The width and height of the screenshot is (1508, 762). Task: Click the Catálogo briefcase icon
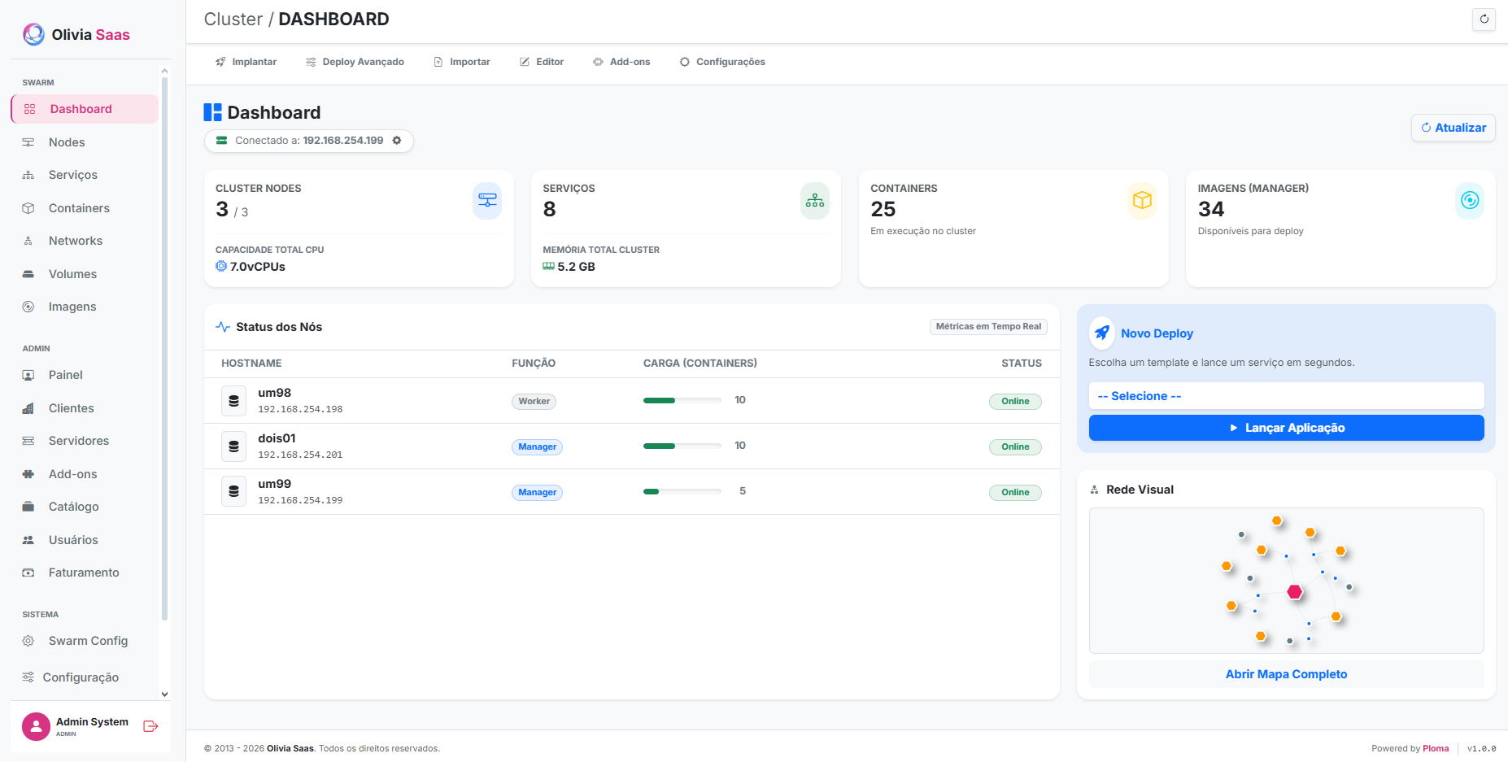click(x=28, y=507)
